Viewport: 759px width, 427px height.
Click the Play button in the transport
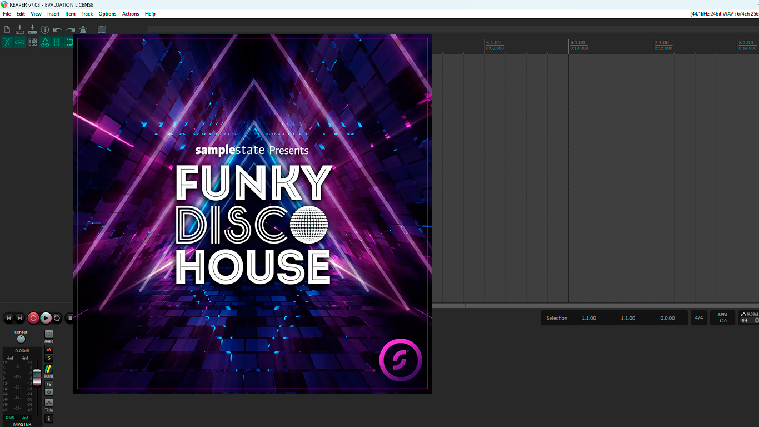pos(46,318)
